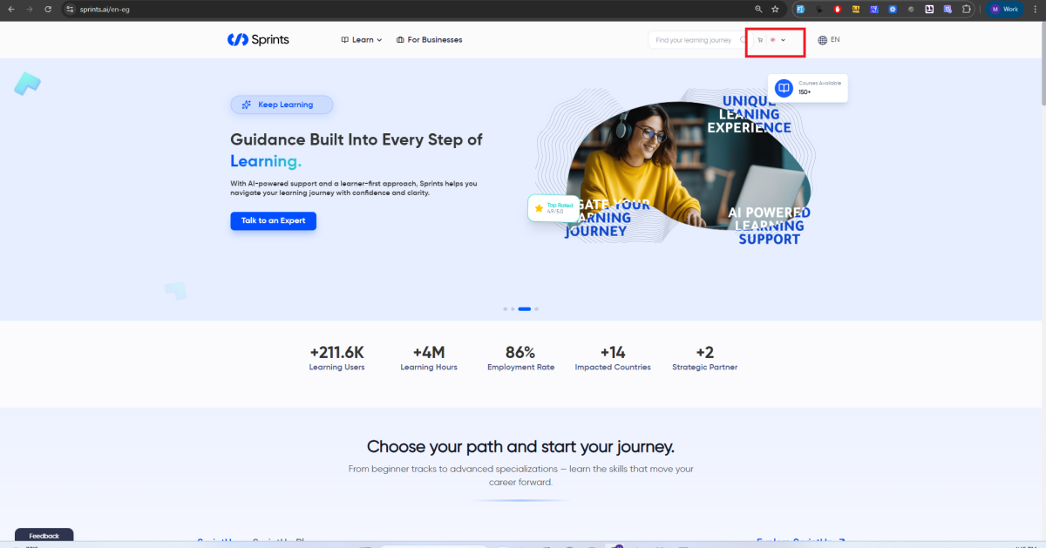Select the last carousel indicator dot

coord(537,308)
